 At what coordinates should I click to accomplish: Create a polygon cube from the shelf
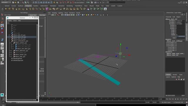(9, 9)
